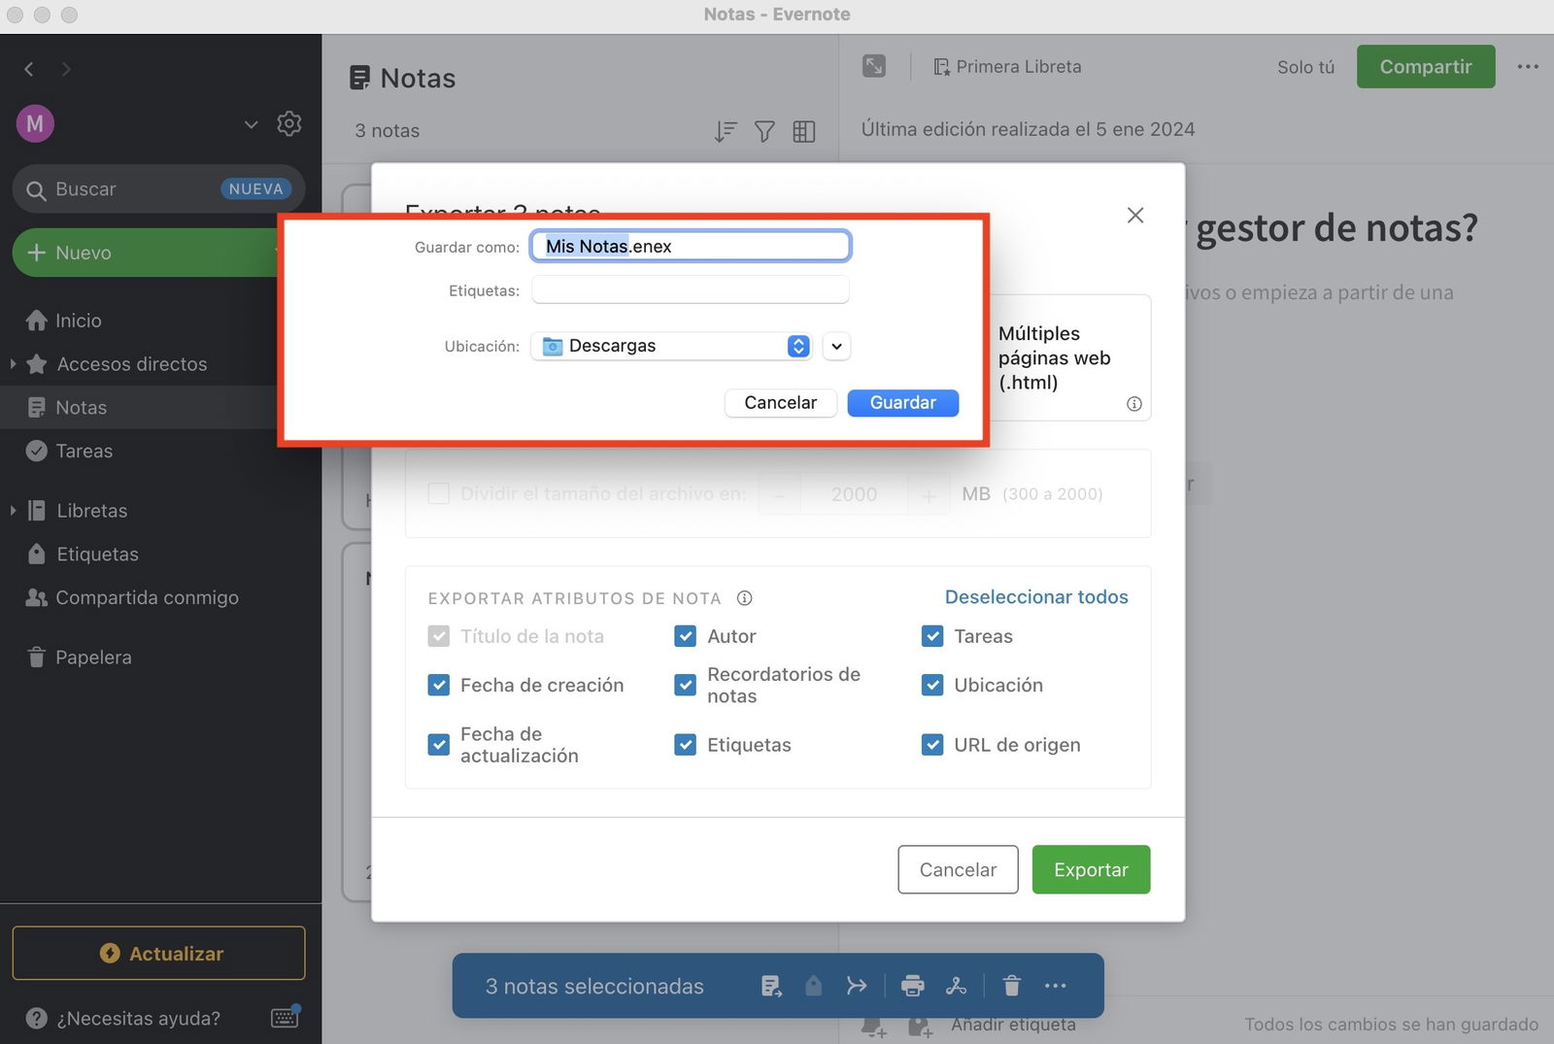The width and height of the screenshot is (1554, 1044).
Task: Decrease the file split size with minus
Action: (x=779, y=495)
